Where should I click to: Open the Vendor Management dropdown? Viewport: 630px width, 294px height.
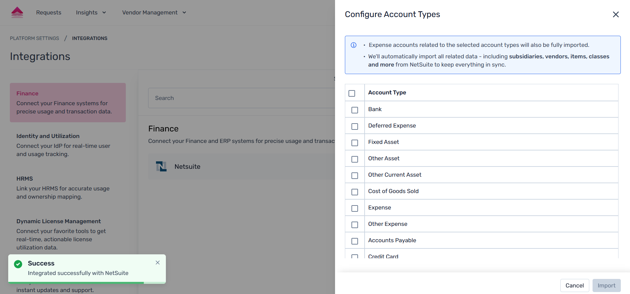[x=154, y=12]
